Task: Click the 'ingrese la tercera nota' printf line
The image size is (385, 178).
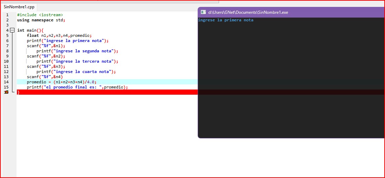Action: click(x=77, y=61)
